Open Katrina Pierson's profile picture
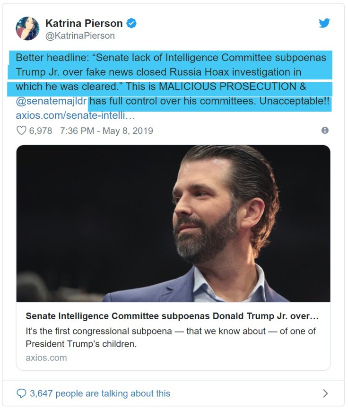Viewport: 348px width, 411px height. [27, 28]
